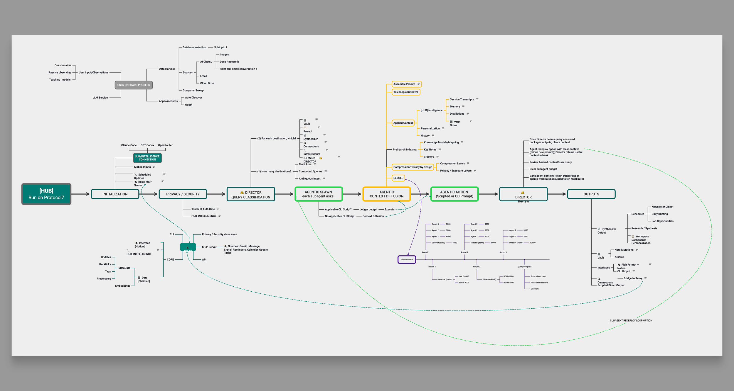Click the AGENTIC SPAWN green node
Viewport: 734px width, 391px height.
point(319,194)
